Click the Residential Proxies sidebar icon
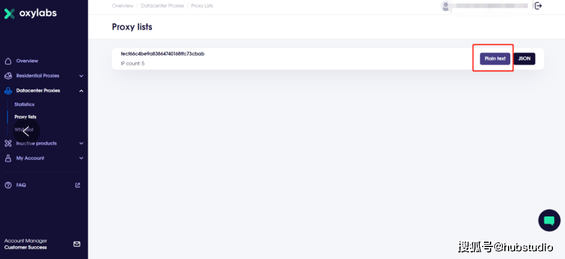 [x=8, y=76]
